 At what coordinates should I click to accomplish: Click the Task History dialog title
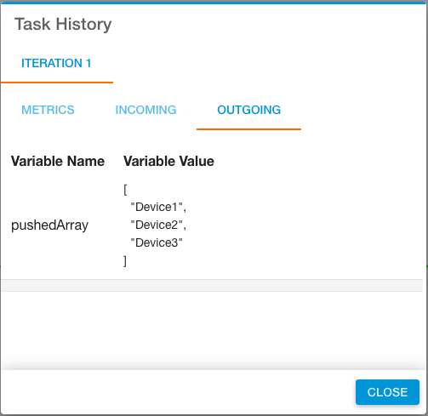click(63, 24)
